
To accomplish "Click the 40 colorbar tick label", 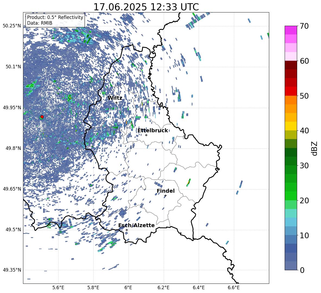I will pos(304,131).
